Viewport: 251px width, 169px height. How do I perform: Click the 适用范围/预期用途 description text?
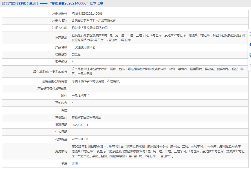[x=96, y=81]
